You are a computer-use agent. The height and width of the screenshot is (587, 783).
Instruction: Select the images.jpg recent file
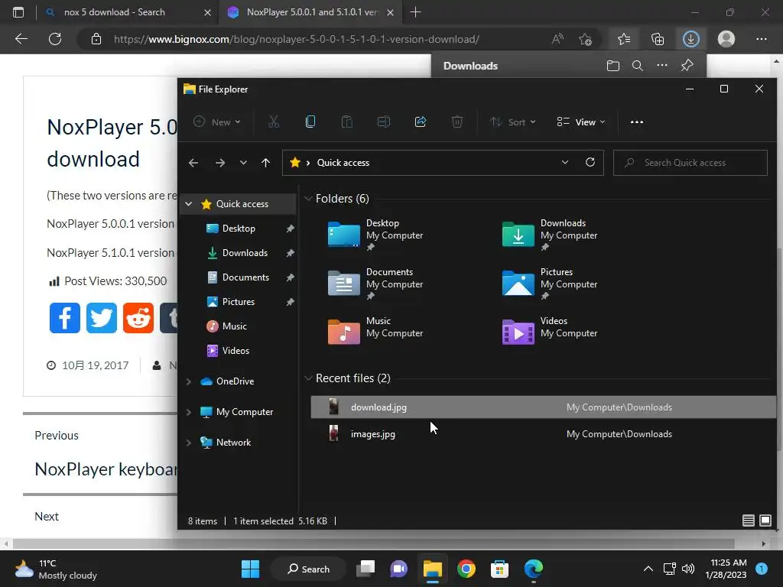pyautogui.click(x=544, y=434)
